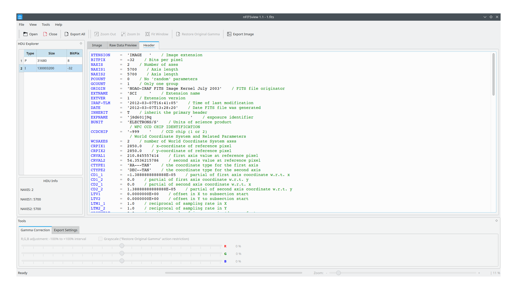Image resolution: width=517 pixels, height=296 pixels.
Task: Zoom in on the image
Action: pos(130,34)
